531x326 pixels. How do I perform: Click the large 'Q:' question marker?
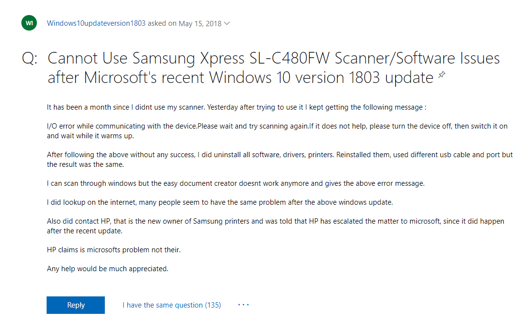click(30, 59)
